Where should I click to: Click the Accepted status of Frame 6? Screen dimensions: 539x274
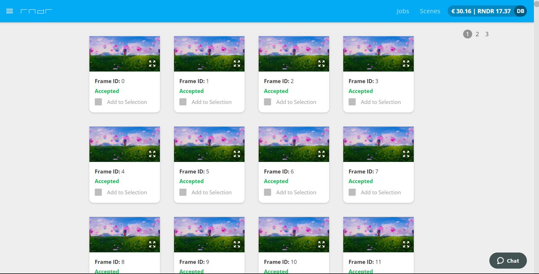276,181
